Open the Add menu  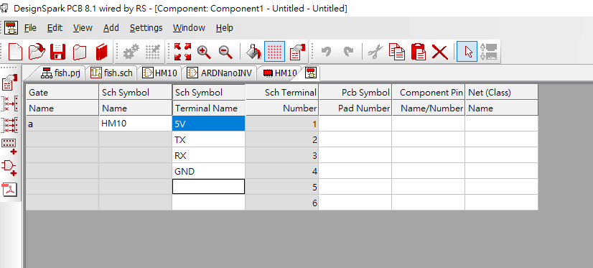pos(111,28)
